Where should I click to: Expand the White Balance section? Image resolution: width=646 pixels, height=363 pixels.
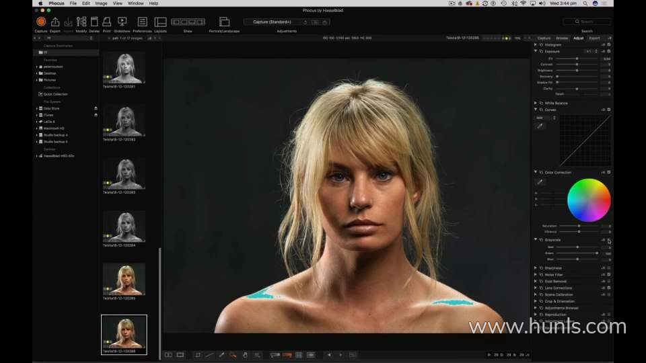pos(536,103)
